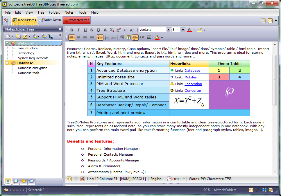Select the System Requirements note

(33, 58)
